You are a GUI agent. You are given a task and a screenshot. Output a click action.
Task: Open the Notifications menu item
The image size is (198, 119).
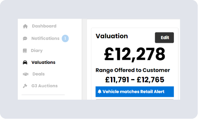[x=45, y=39]
